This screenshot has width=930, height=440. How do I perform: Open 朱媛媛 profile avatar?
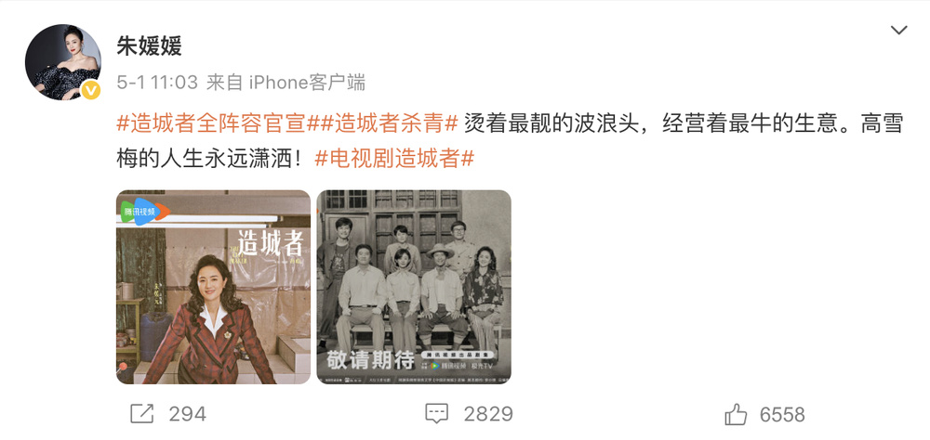(x=63, y=62)
